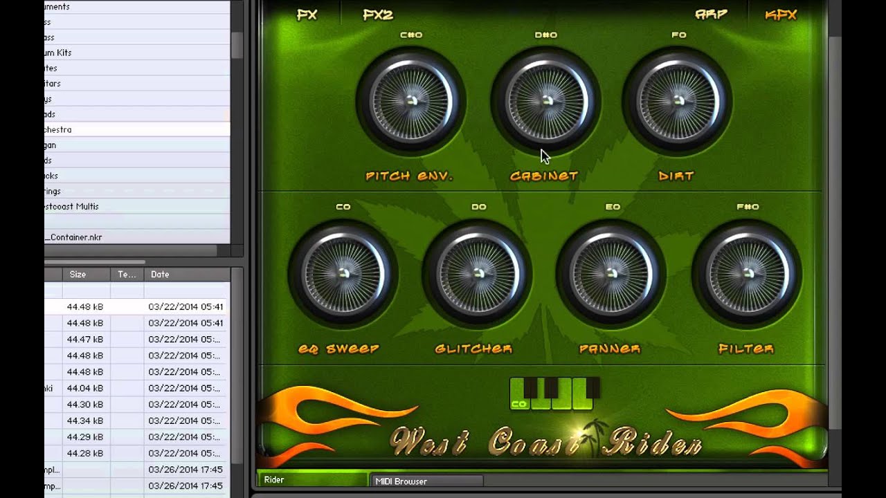Viewport: 886px width, 498px height.
Task: Open the ARP page
Action: (x=711, y=15)
